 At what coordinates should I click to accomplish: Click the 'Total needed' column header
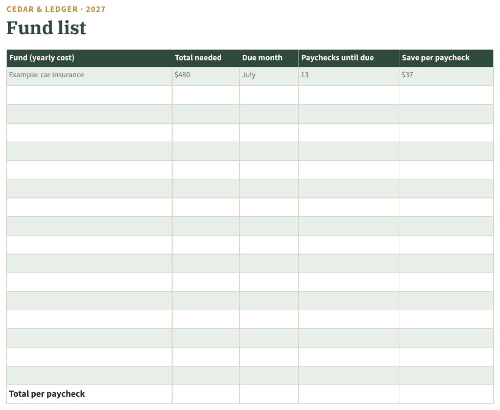coord(206,58)
